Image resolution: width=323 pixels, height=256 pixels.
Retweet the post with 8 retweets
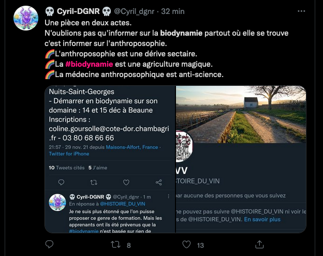click(x=116, y=245)
